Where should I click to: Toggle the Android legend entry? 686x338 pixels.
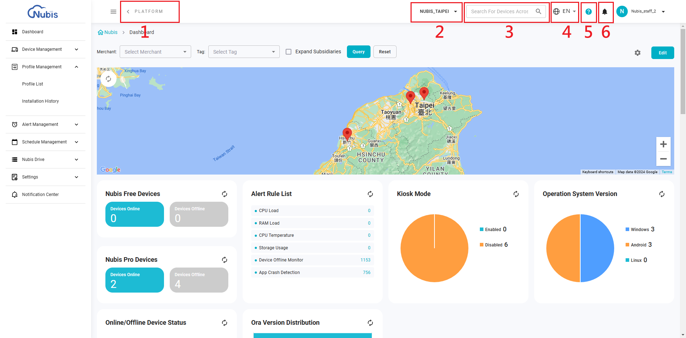638,245
